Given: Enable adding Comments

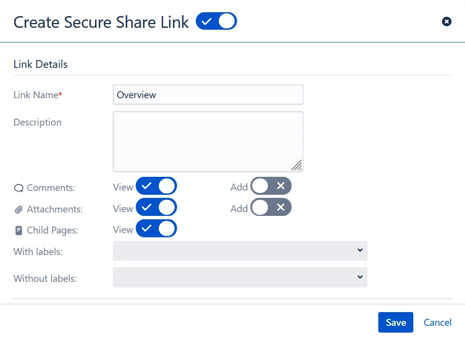Looking at the screenshot, I should [271, 187].
